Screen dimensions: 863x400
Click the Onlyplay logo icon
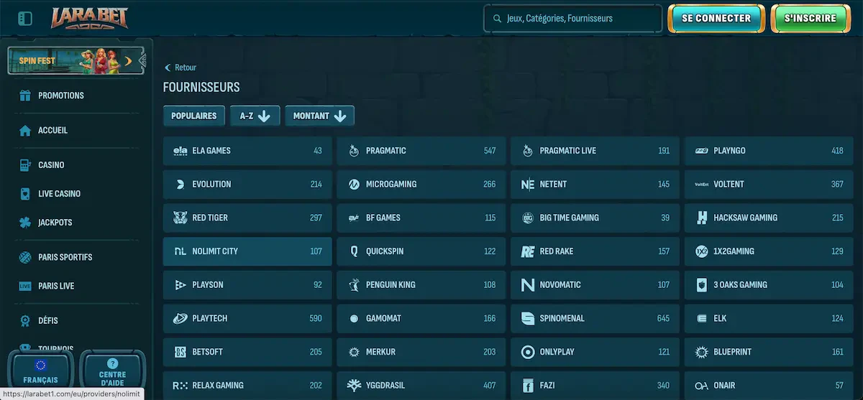coord(527,352)
